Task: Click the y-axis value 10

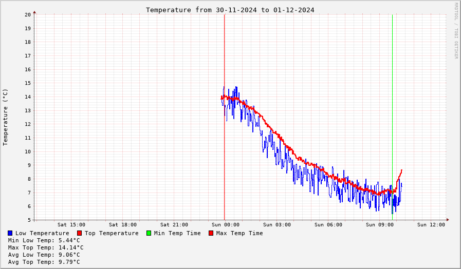Action: [28, 152]
